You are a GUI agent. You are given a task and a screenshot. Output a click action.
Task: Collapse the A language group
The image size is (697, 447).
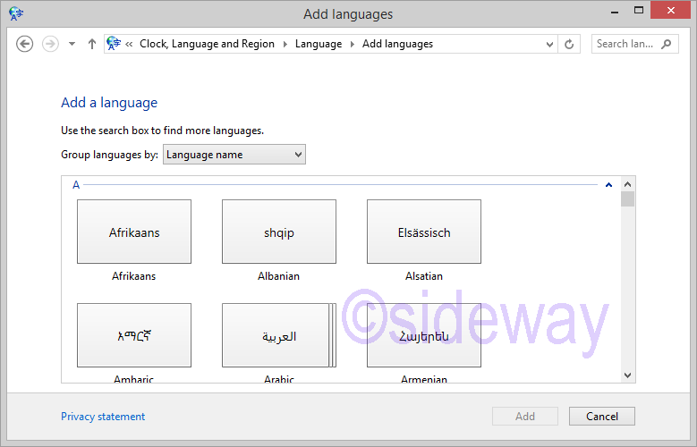pos(608,185)
